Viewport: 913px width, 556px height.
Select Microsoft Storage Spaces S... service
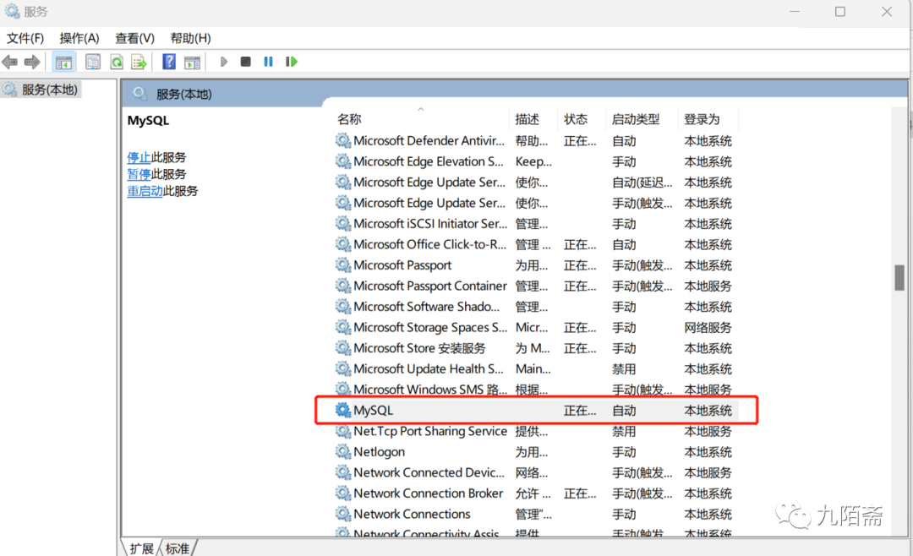pyautogui.click(x=536, y=327)
